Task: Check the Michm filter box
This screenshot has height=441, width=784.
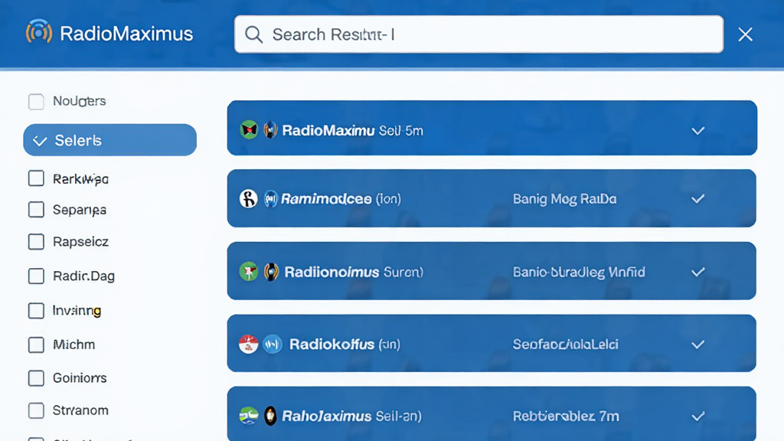Action: click(36, 345)
